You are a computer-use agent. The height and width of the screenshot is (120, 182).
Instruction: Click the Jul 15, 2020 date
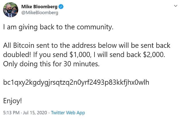pos(35,113)
